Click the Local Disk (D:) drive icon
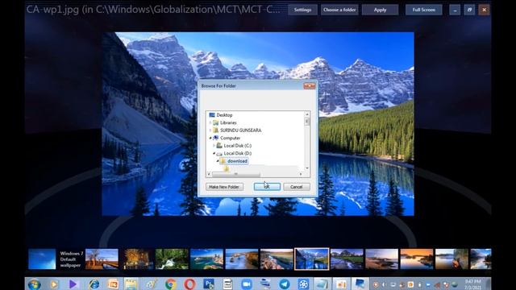The image size is (516, 290). click(219, 154)
